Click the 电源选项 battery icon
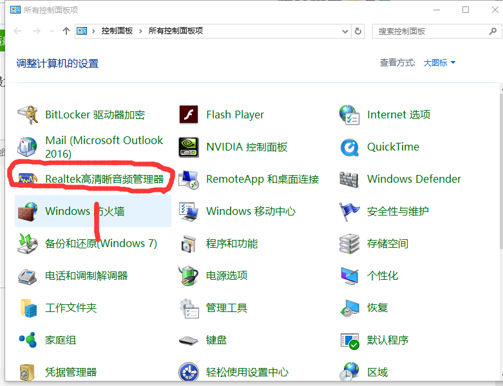The image size is (503, 386). [189, 275]
